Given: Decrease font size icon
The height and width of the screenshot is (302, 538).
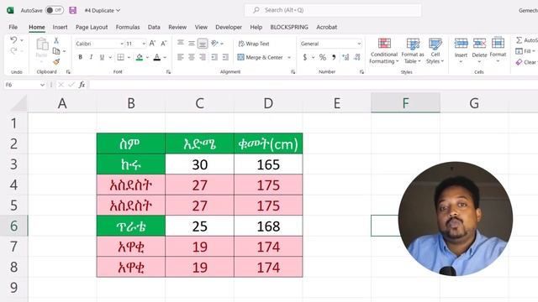Looking at the screenshot, I should pyautogui.click(x=164, y=44).
